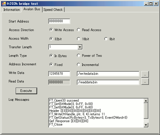Click the 'Start Address' label

pyautogui.click(x=19, y=21)
